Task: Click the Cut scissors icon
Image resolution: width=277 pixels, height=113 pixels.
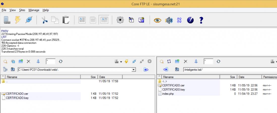Action: pos(45,20)
